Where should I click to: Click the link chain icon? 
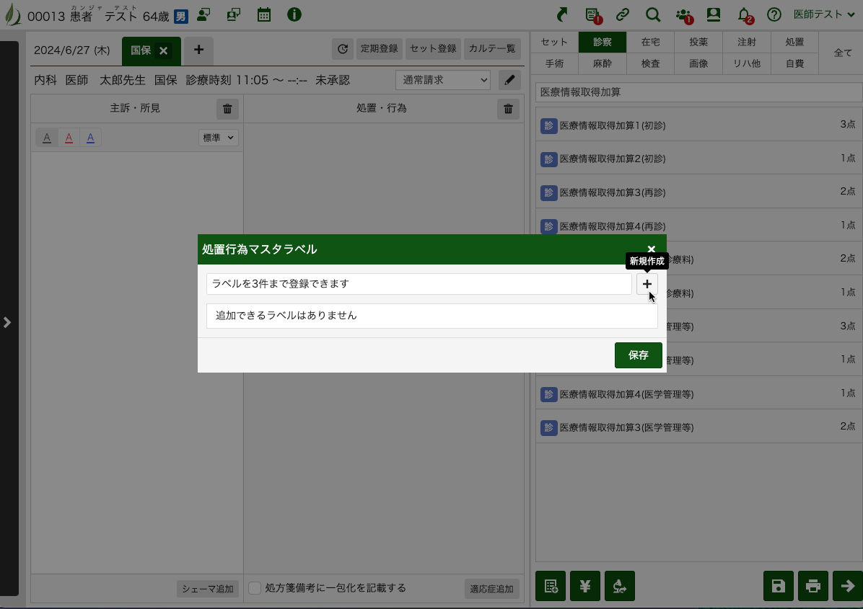[x=623, y=15]
